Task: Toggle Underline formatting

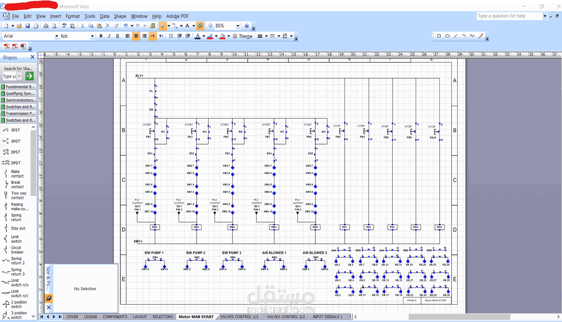Action: 117,36
